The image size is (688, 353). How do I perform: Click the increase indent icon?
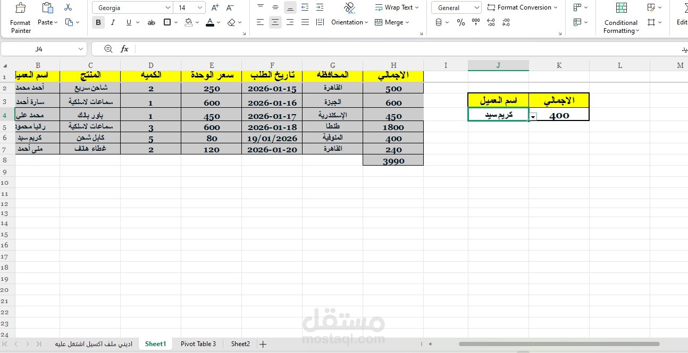[x=320, y=7]
